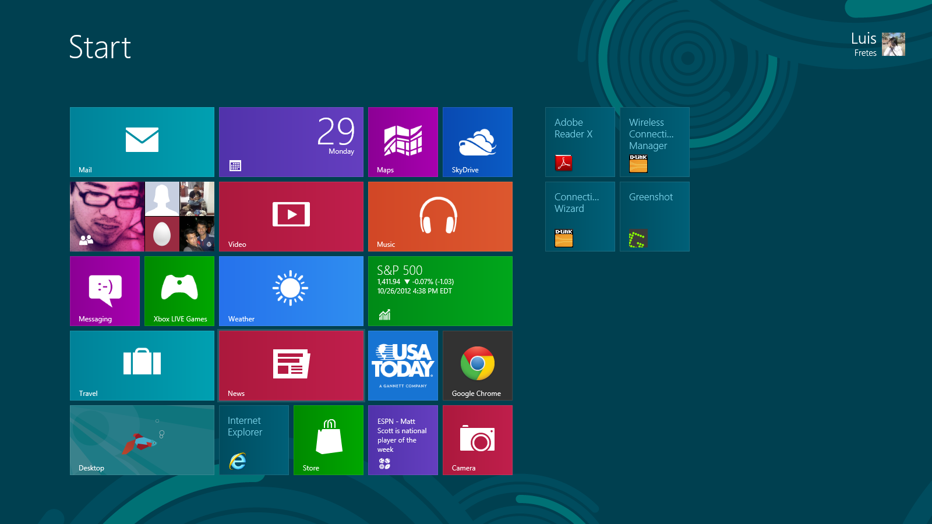Open the SkyDrive tile
Viewport: 932px width, 524px height.
pos(478,142)
